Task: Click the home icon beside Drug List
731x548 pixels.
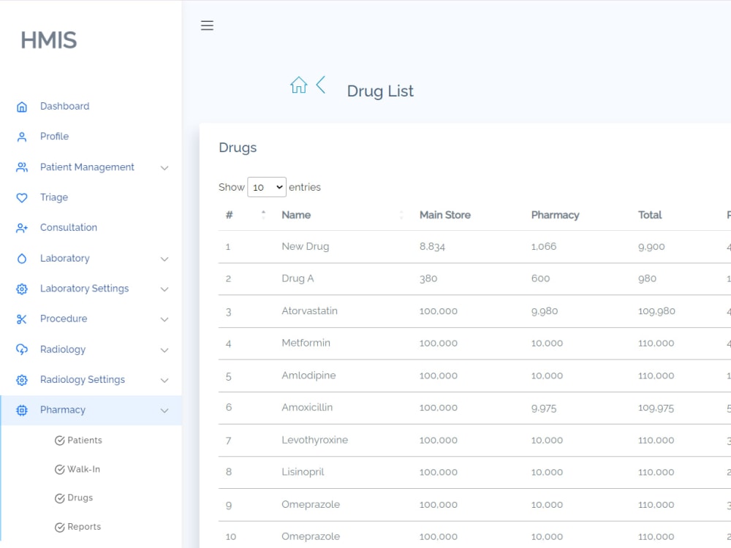Action: point(298,85)
